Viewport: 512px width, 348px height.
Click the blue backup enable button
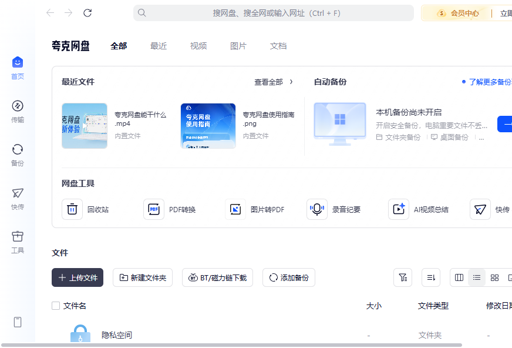[x=505, y=124]
